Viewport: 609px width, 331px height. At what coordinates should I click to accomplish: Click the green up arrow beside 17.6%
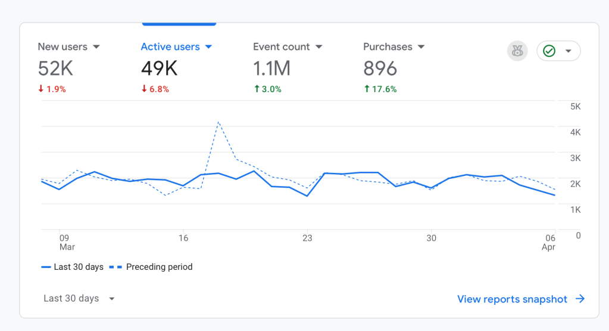(x=367, y=89)
